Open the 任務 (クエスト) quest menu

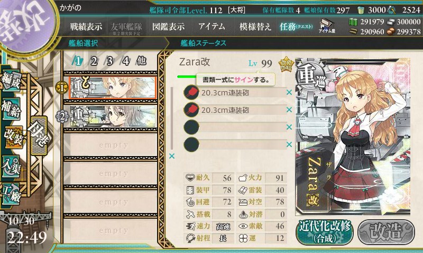pos(296,26)
